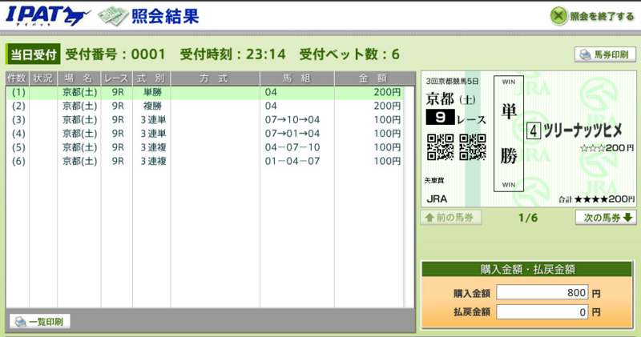The image size is (641, 337).
Task: Click the 件数 column header
Action: 17,78
